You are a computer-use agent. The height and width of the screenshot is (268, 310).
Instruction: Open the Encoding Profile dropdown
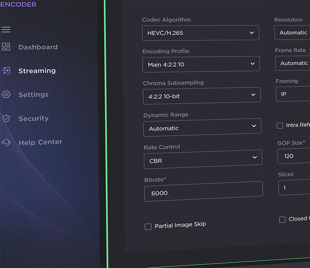[201, 64]
